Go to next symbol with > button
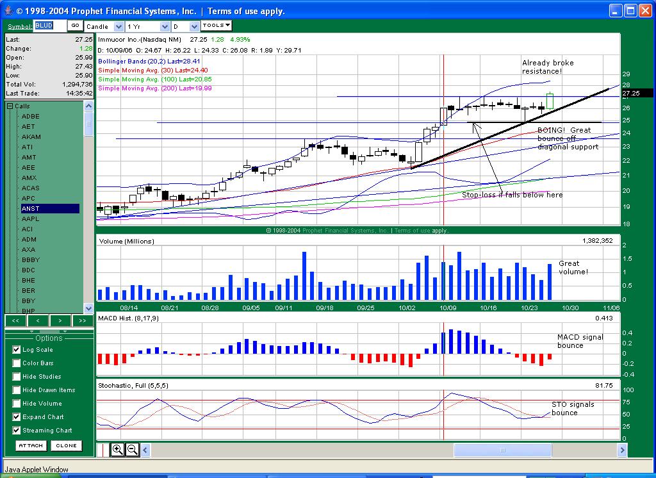656x478 pixels. tap(60, 320)
